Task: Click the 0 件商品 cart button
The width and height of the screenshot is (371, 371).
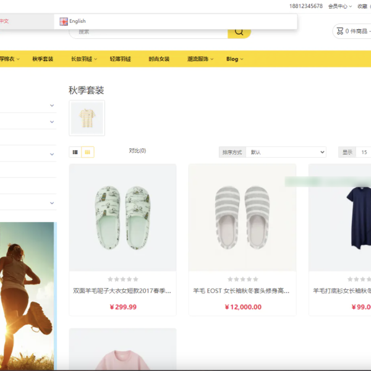Action: point(352,31)
